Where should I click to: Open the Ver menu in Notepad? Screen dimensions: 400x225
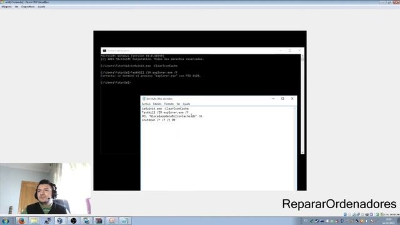point(178,104)
